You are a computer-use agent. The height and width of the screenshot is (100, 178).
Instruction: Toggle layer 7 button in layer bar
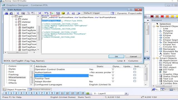click(42, 93)
